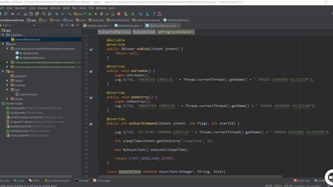
Task: Open the Code menu
Action: [32, 8]
